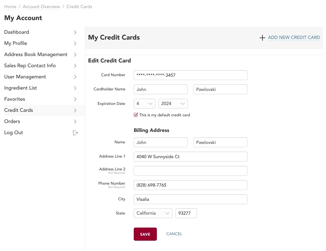Click the plus icon beside Add New Credit Card
The image size is (326, 251).
tap(262, 38)
